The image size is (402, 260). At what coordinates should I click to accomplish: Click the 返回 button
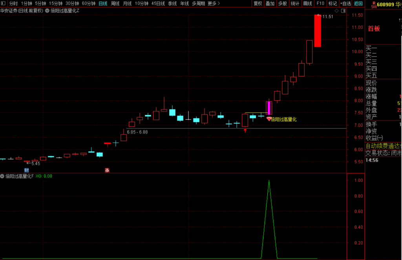click(358, 3)
